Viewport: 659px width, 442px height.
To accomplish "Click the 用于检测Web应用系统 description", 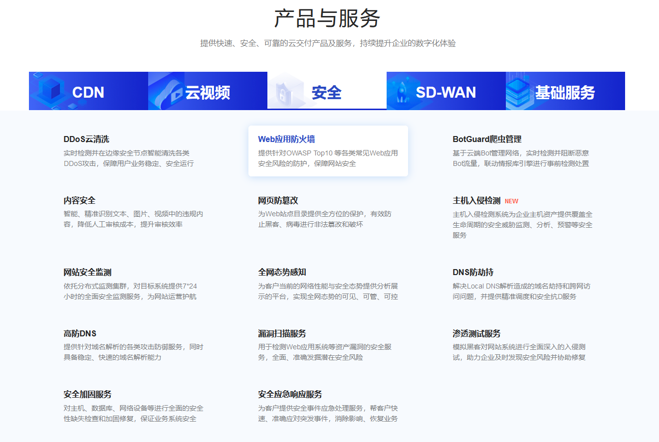I will click(325, 352).
